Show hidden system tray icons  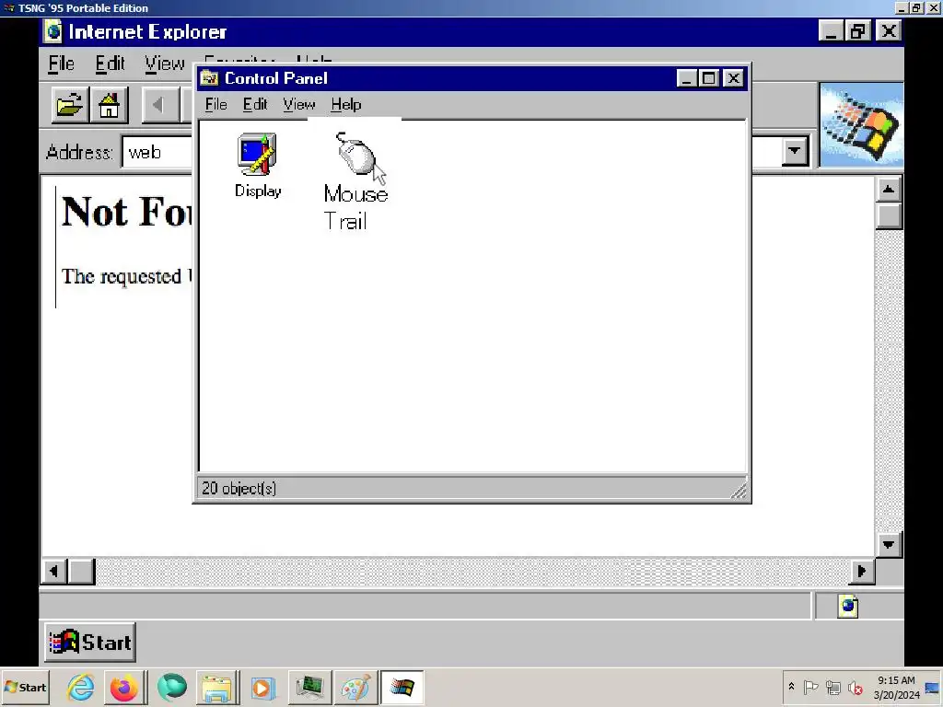pyautogui.click(x=791, y=687)
